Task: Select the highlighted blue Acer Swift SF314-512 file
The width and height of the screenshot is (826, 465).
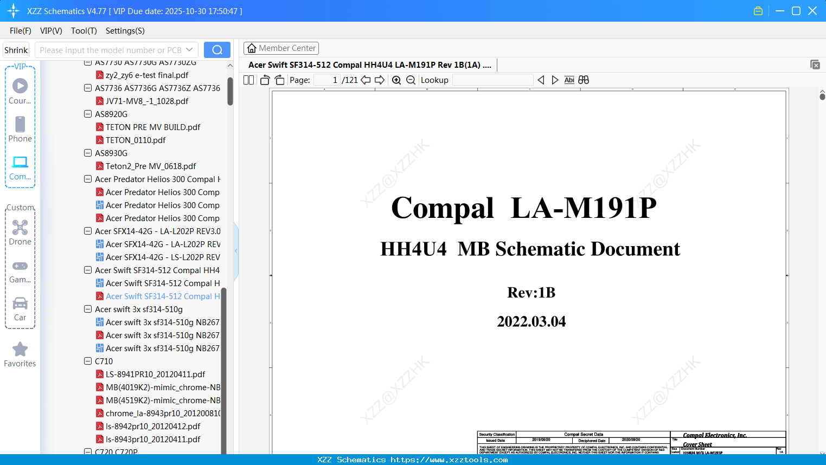Action: coord(163,296)
